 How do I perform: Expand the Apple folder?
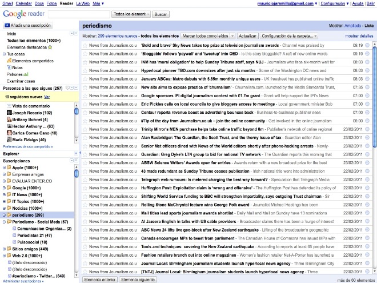click(4, 168)
